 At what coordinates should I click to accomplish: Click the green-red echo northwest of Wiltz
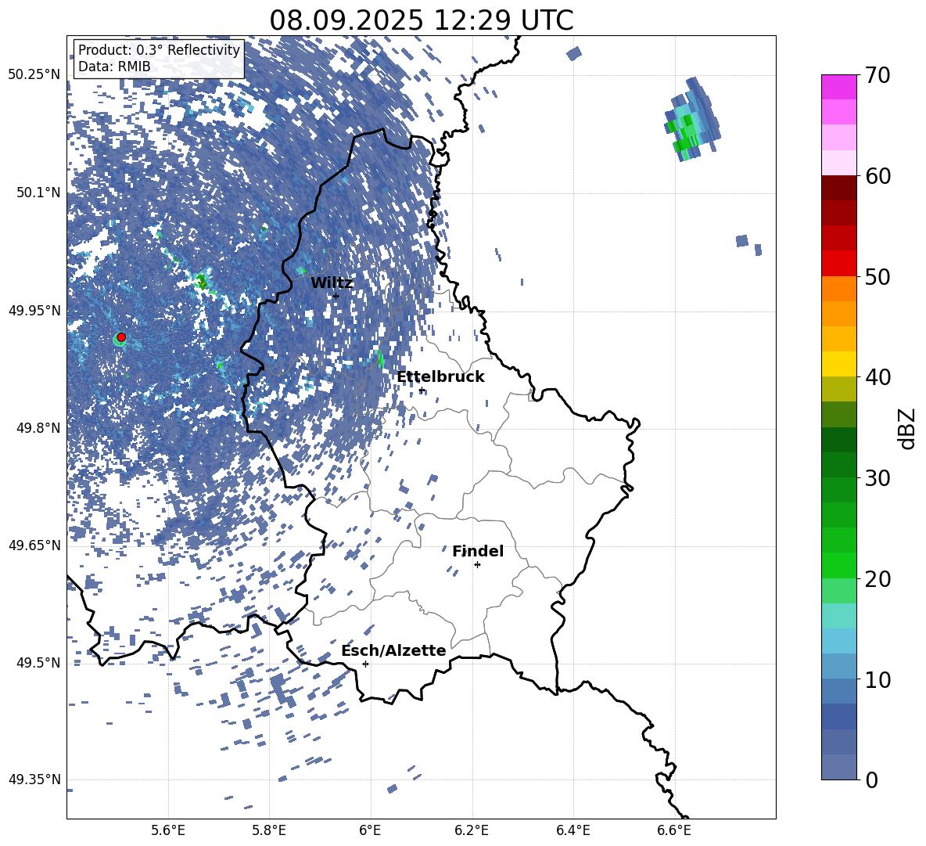(x=202, y=282)
